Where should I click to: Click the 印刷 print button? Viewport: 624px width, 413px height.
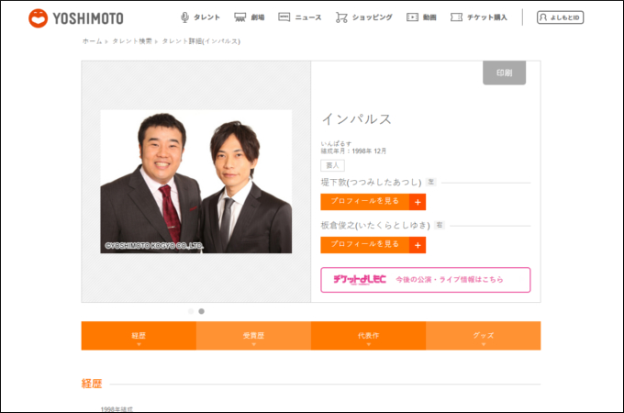click(504, 73)
